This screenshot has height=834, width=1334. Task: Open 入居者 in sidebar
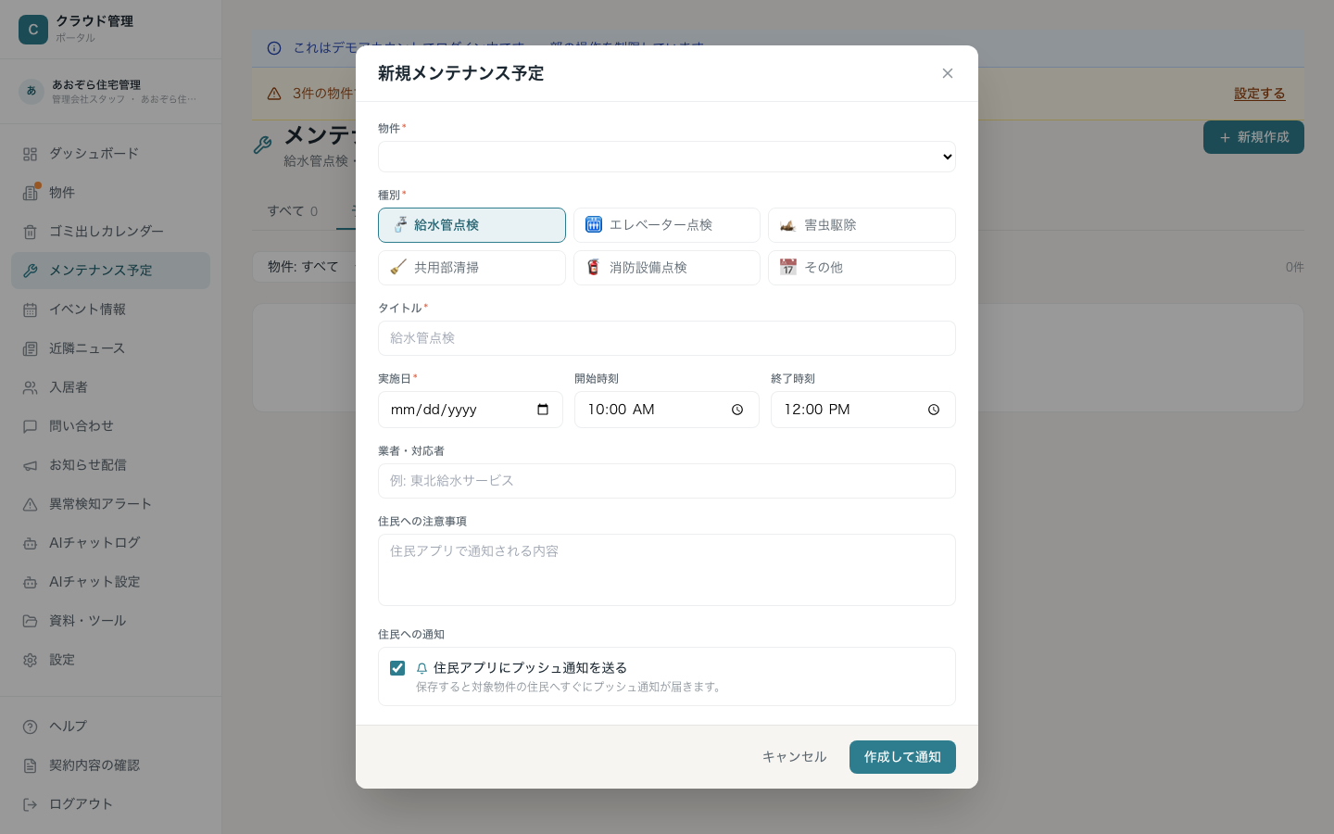110,387
